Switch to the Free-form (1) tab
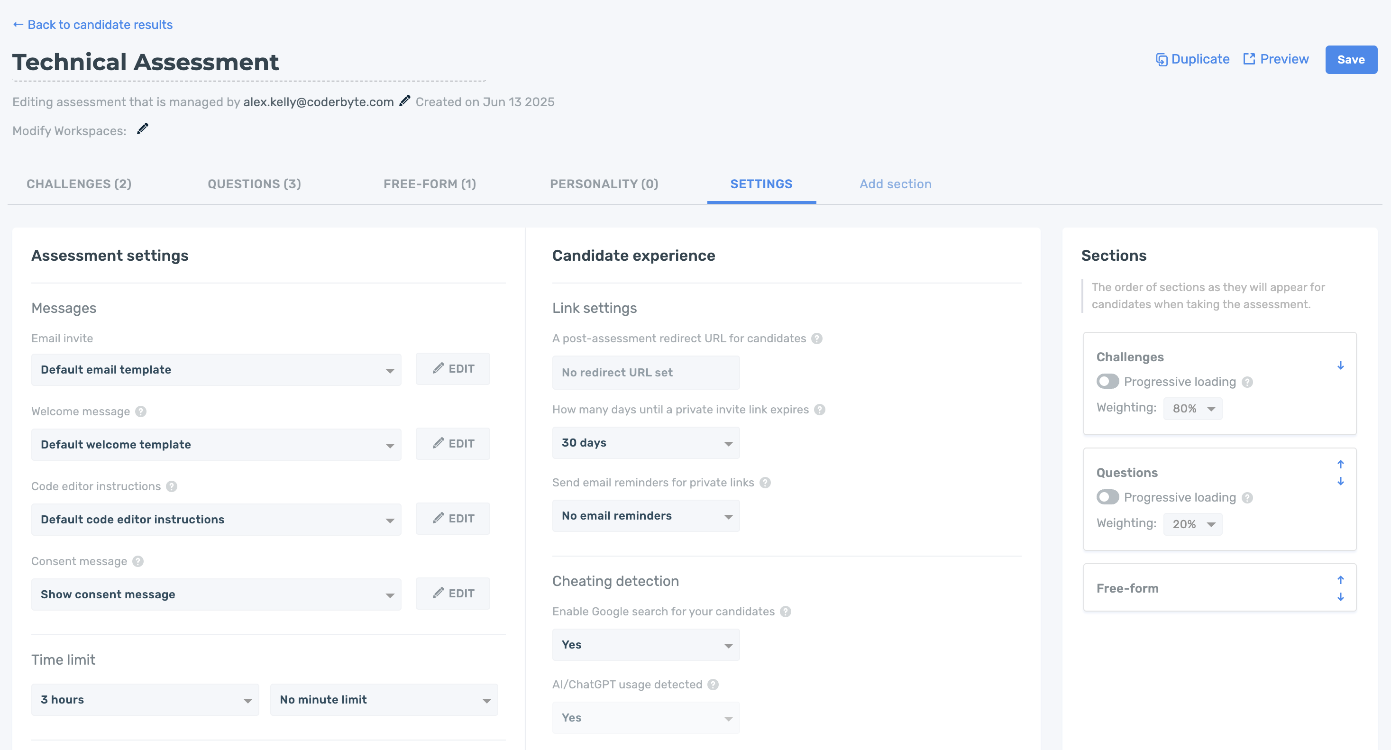1391x750 pixels. click(x=430, y=184)
